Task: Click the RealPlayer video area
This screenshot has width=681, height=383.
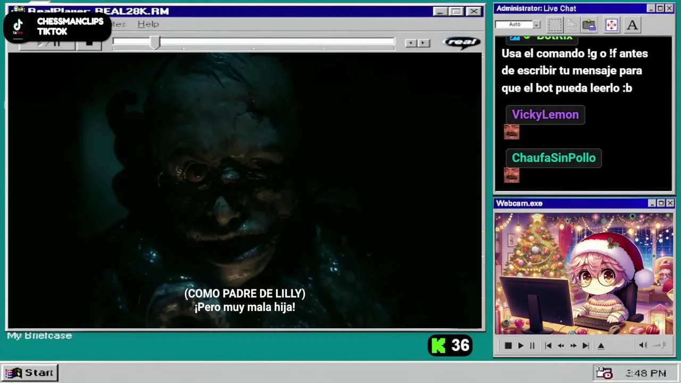Action: point(245,190)
